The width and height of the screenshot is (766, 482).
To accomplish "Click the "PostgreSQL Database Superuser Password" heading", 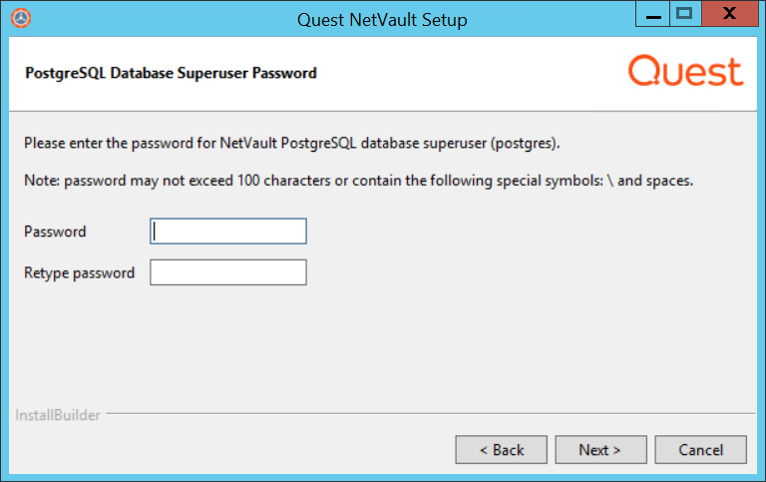I will (170, 73).
